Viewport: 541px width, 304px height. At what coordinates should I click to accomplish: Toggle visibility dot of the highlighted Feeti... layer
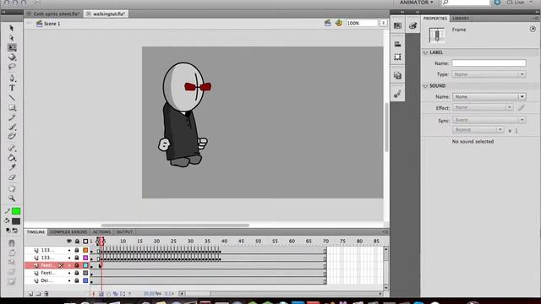coord(69,266)
